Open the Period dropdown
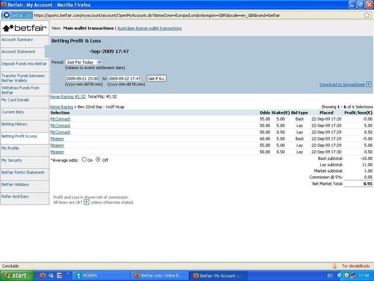The width and height of the screenshot is (374, 281). (x=84, y=62)
